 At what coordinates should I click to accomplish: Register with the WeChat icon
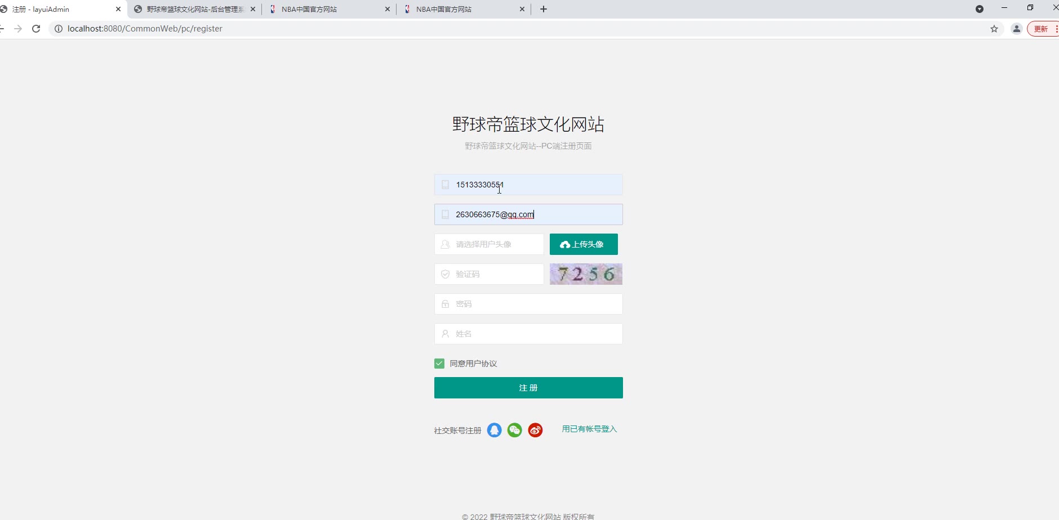pyautogui.click(x=515, y=431)
